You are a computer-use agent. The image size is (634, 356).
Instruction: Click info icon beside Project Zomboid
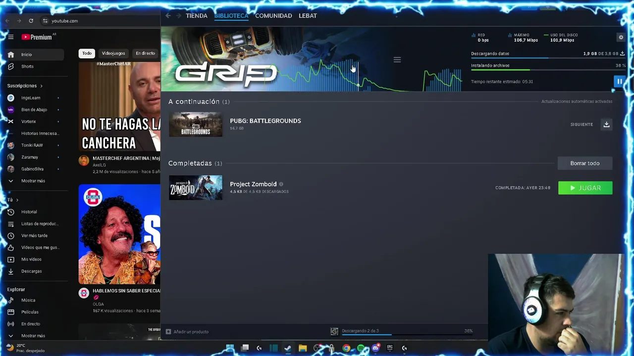click(281, 184)
